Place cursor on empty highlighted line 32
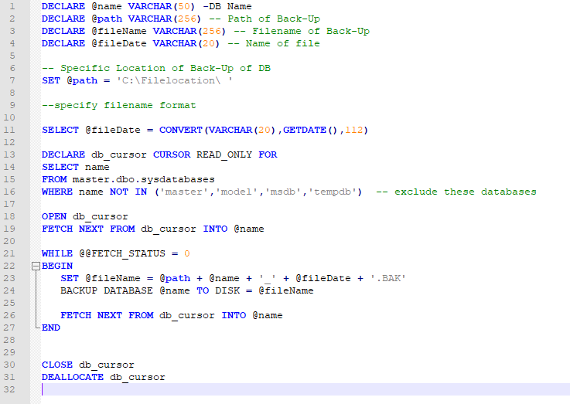The image size is (570, 404). tap(305, 389)
